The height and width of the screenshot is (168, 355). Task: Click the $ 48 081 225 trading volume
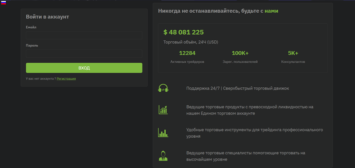click(184, 32)
